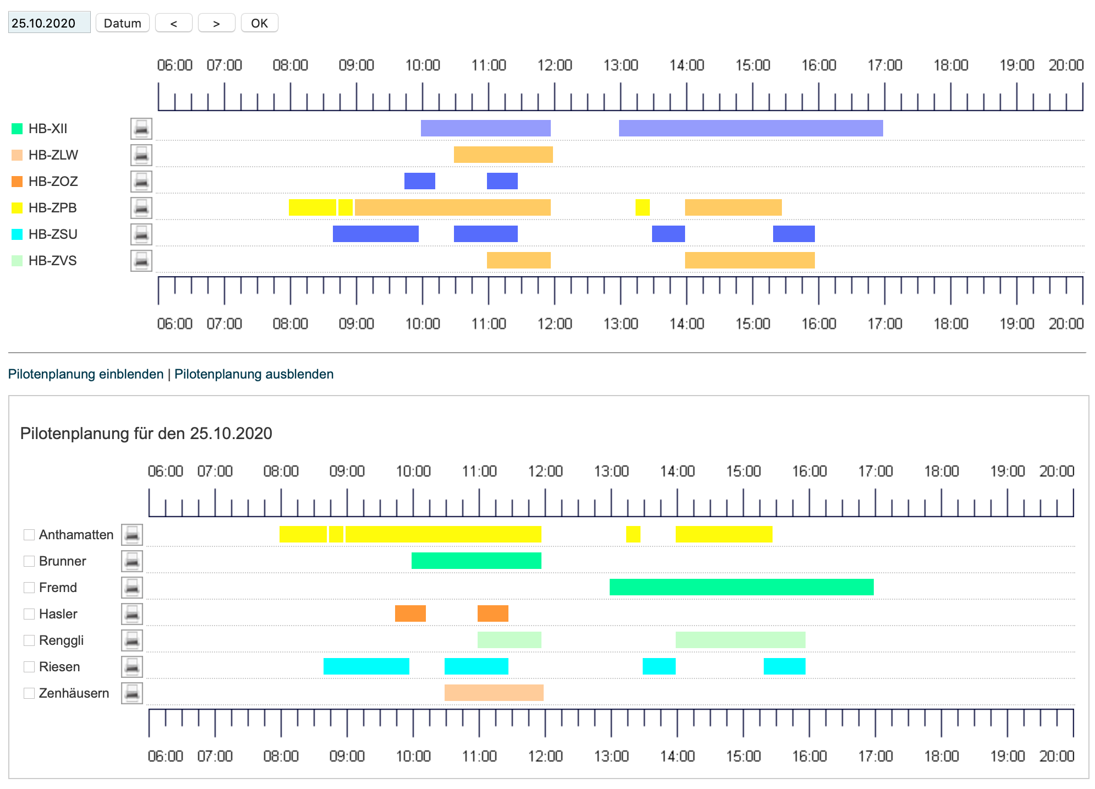Screen dimensions: 1095x789
Task: Advance to next day with > button
Action: [x=216, y=23]
